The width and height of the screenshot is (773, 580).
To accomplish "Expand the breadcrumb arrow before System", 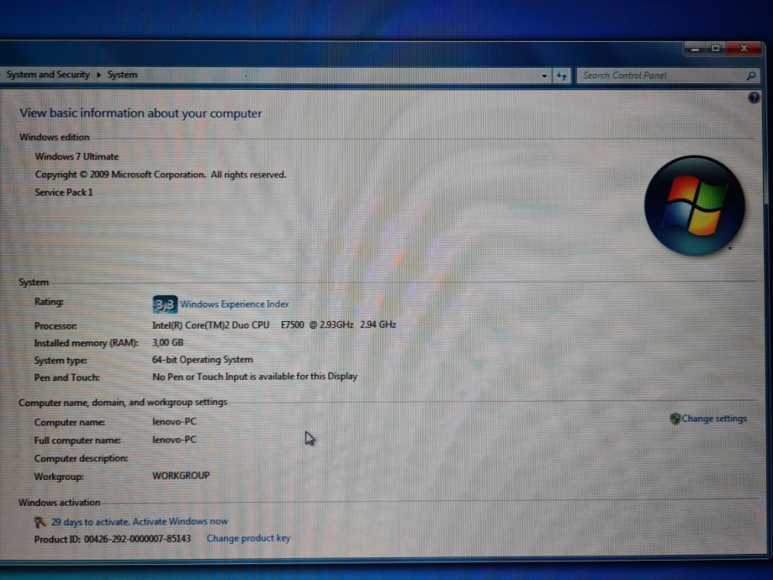I will click(98, 75).
